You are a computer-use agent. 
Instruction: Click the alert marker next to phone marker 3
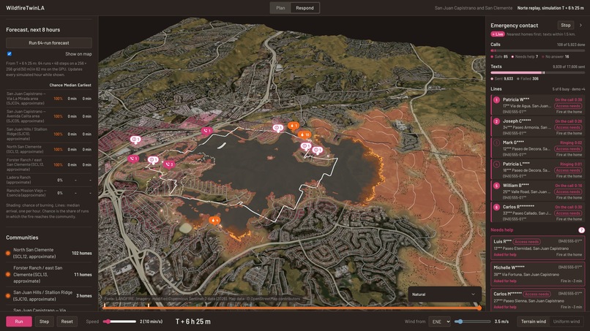153,160
